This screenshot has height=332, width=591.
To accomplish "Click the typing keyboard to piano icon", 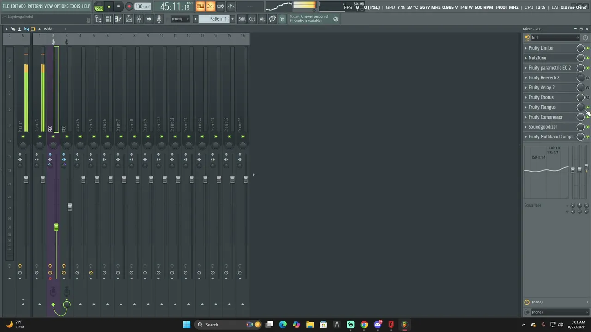I will (x=200, y=6).
